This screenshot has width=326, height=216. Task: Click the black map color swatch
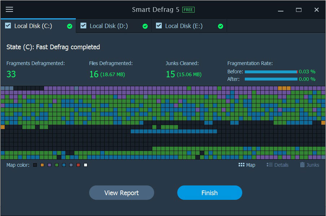click(35, 165)
